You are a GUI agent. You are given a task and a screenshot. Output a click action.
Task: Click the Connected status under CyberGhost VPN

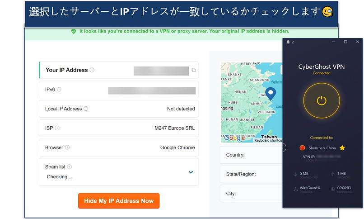[322, 73]
